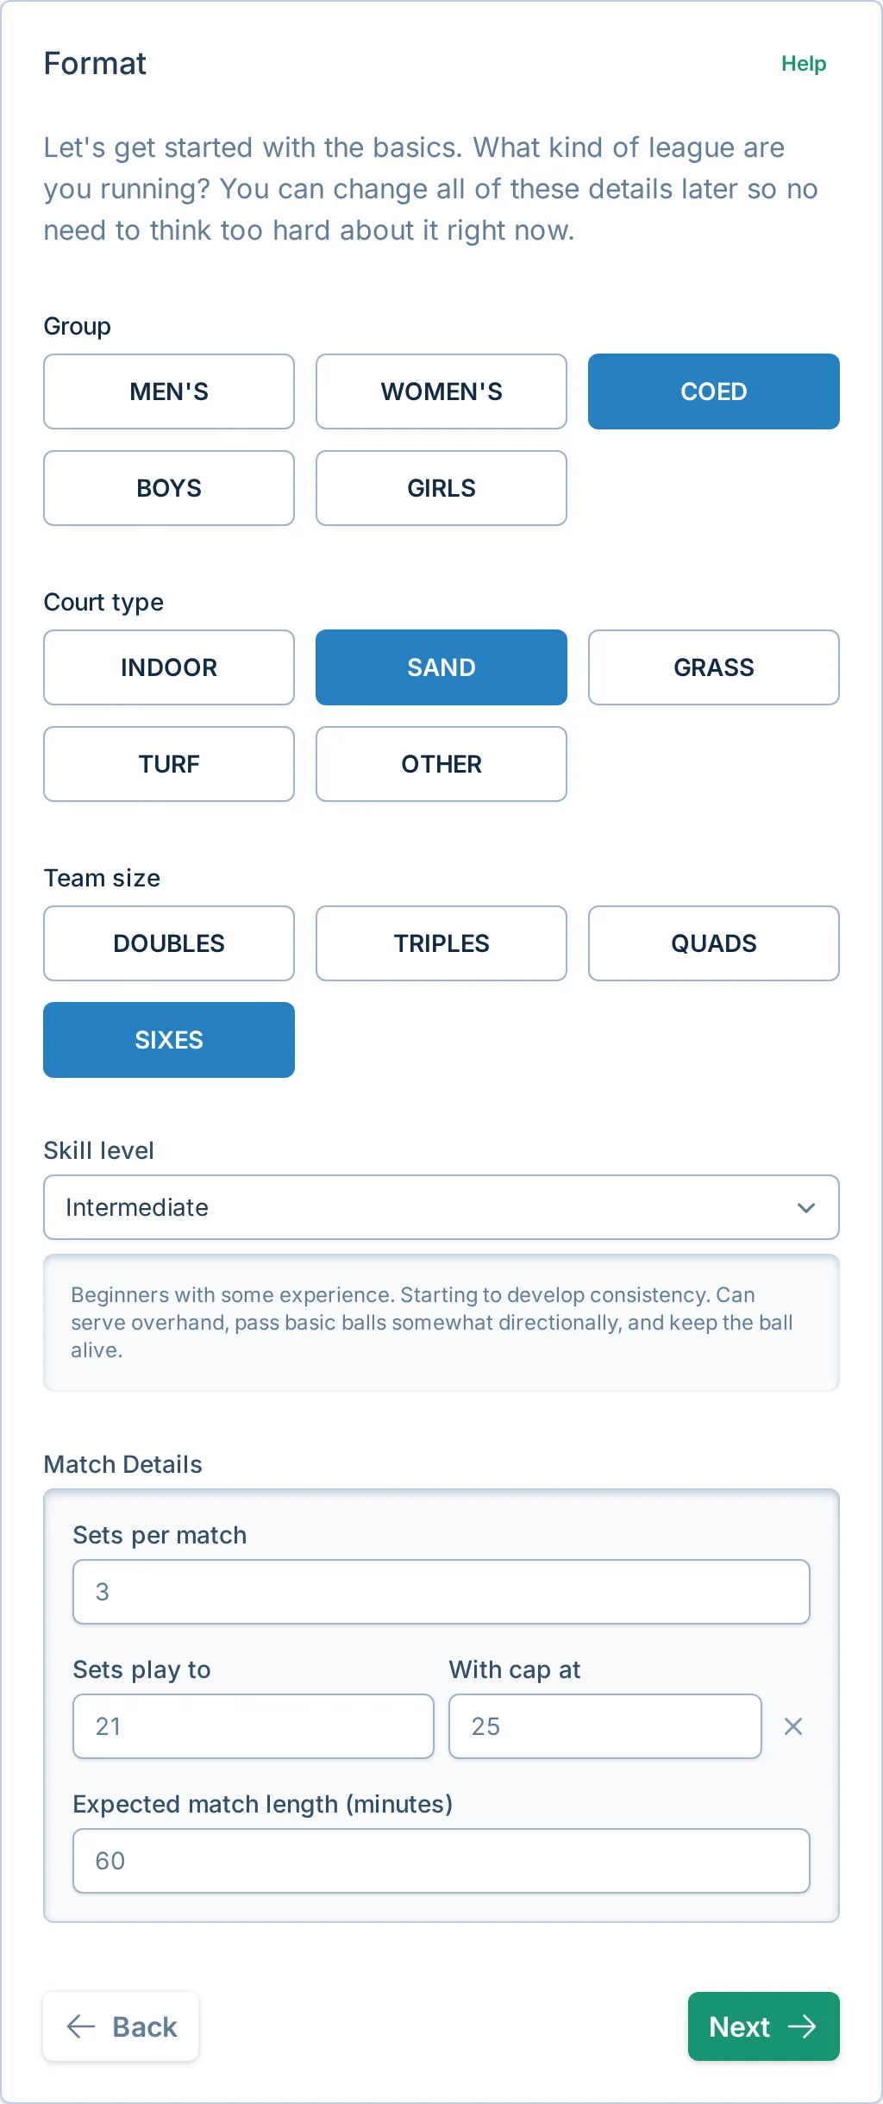Confirm SAND court type selection

click(x=441, y=667)
